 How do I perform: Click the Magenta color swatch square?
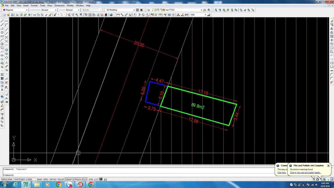click(4, 10)
